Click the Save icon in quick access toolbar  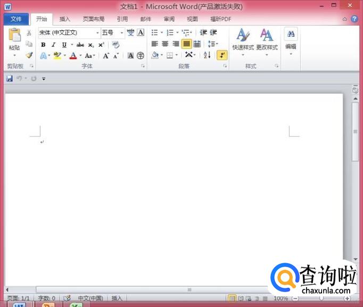(x=10, y=78)
